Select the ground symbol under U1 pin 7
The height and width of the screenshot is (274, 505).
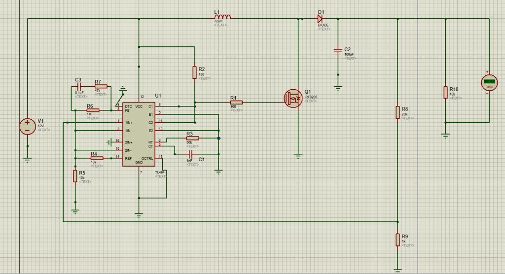(x=139, y=216)
